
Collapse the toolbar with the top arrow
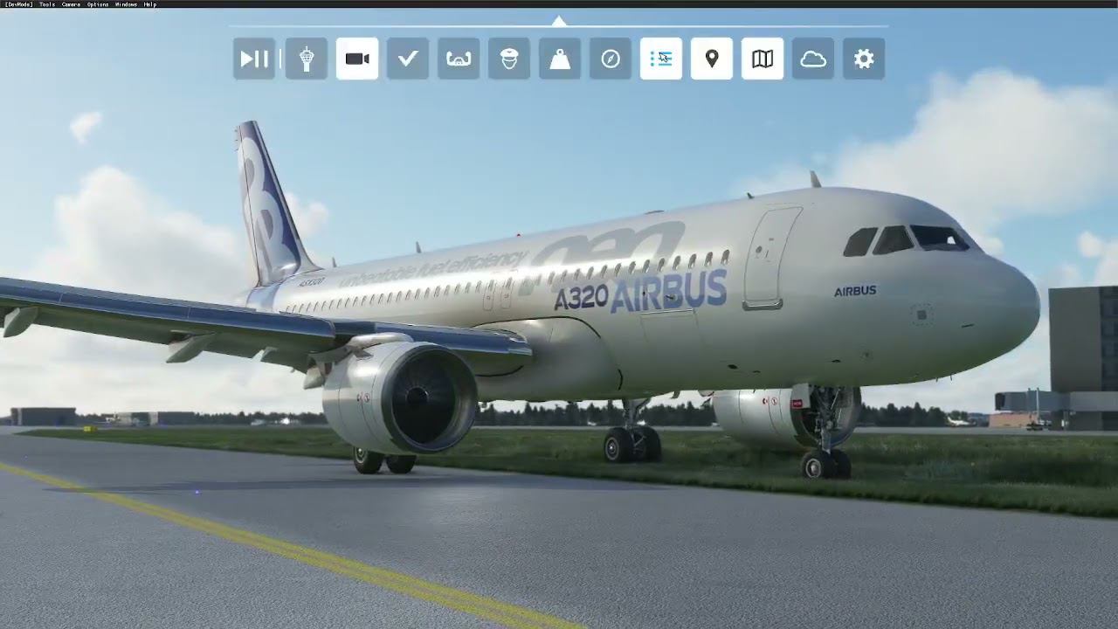(559, 21)
